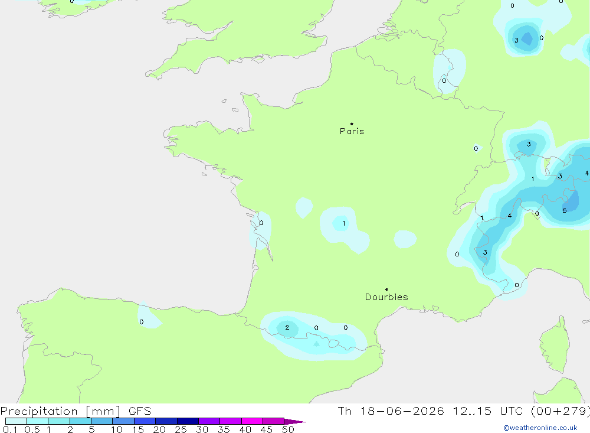Click the legend value '50'
This screenshot has height=433, width=590.
tap(288, 429)
